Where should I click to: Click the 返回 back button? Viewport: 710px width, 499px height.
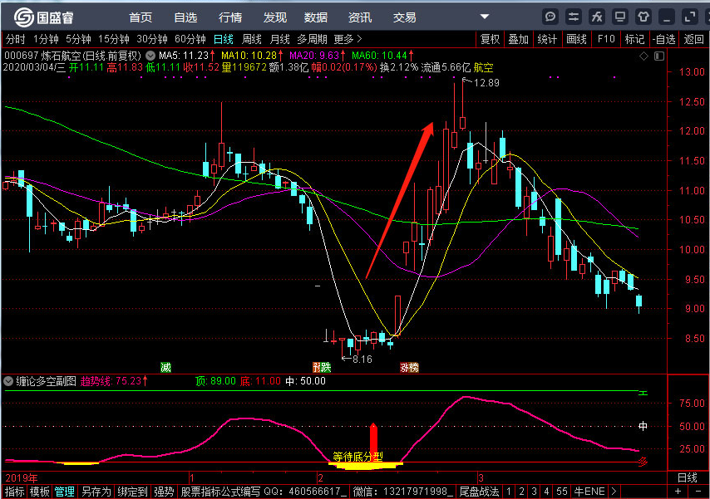(x=693, y=39)
